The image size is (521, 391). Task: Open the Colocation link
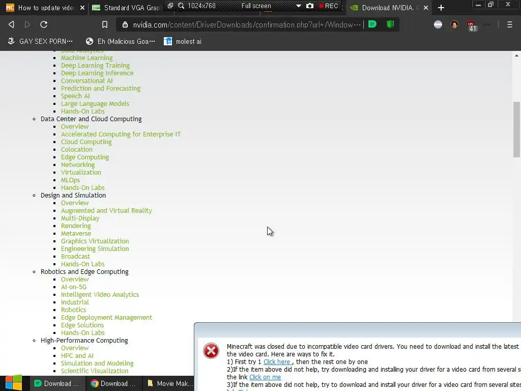pyautogui.click(x=77, y=150)
